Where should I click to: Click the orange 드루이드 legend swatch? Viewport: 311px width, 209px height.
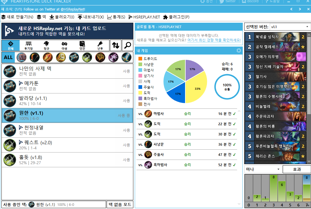coord(140,58)
